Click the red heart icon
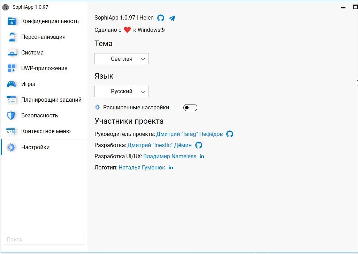Screen dimensions: 358x254 [127, 30]
